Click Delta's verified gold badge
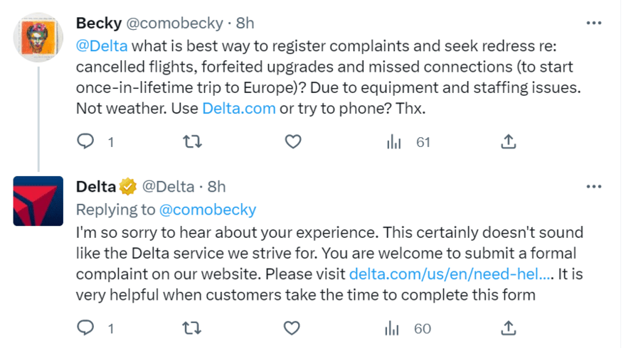 [x=127, y=187]
